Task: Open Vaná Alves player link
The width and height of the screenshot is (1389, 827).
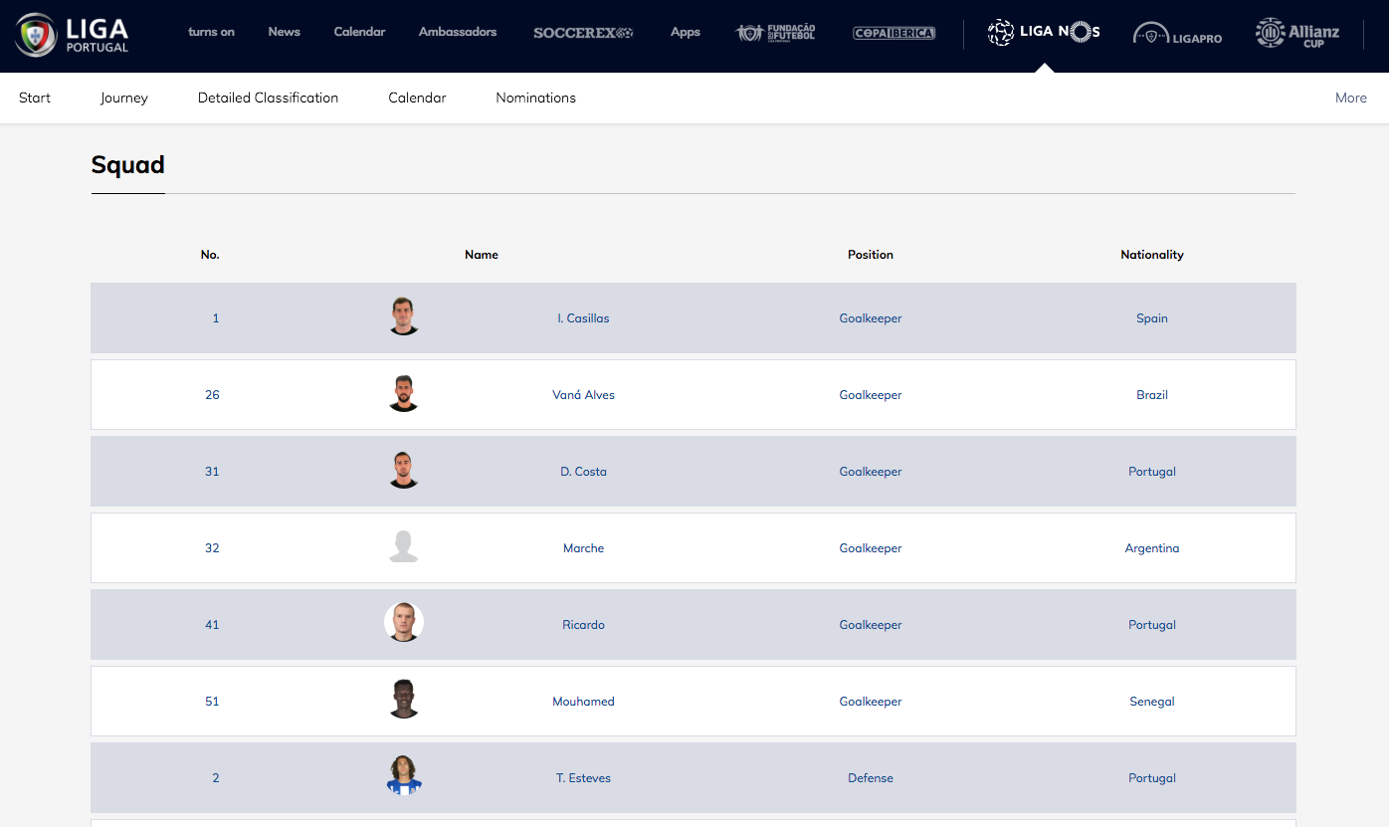Action: (x=583, y=395)
